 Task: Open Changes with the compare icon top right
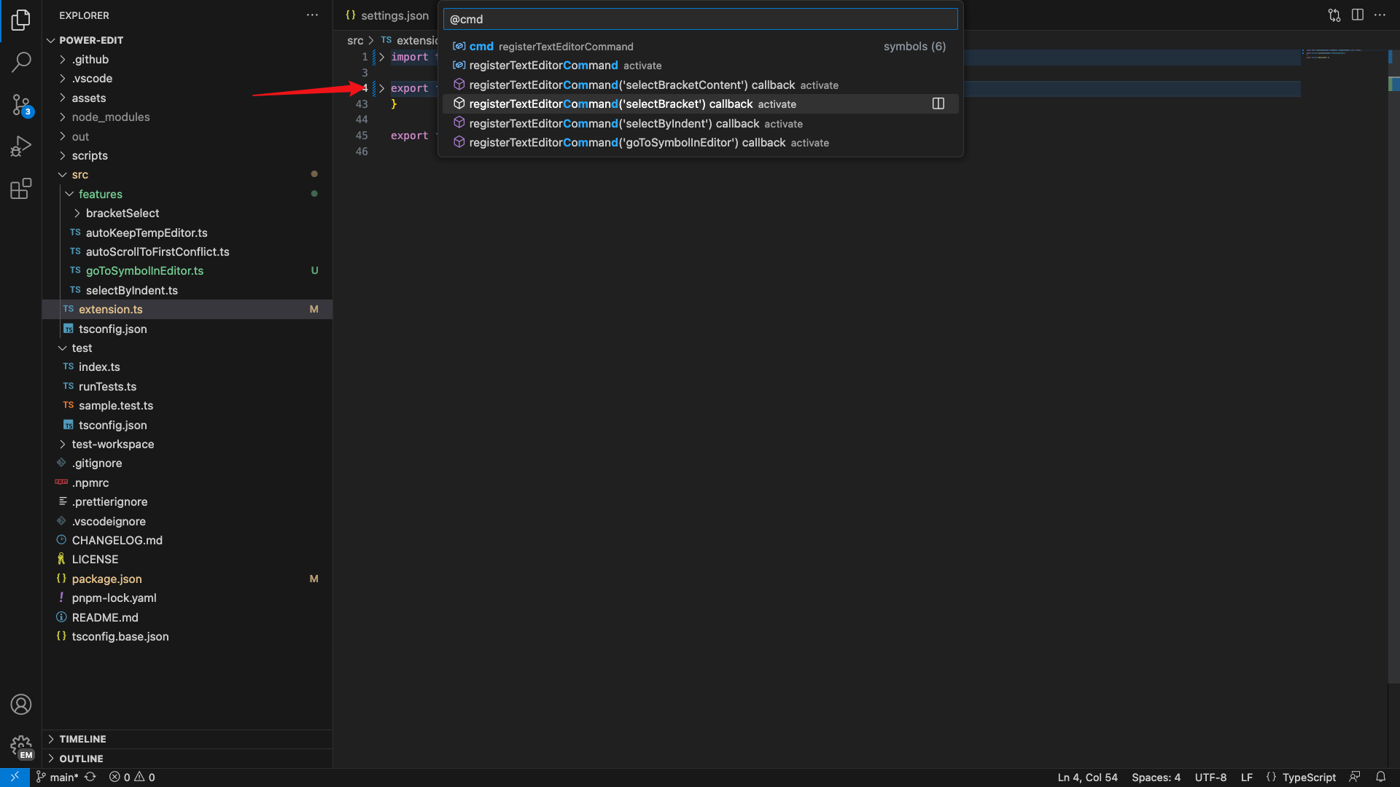point(1334,15)
